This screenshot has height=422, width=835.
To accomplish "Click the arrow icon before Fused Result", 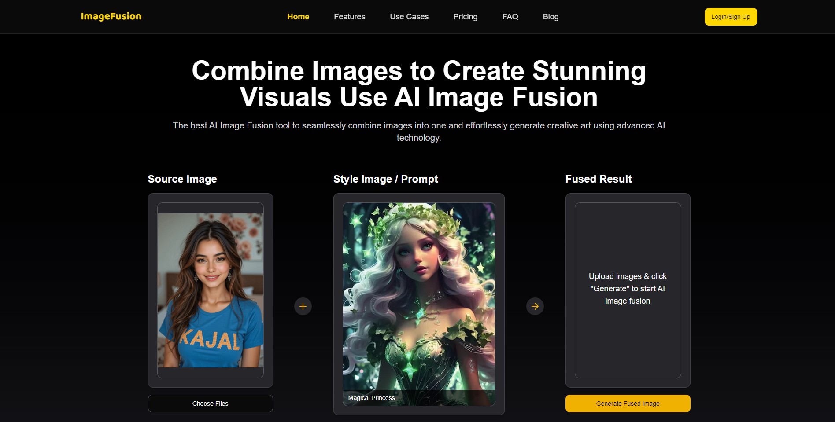I will (535, 306).
